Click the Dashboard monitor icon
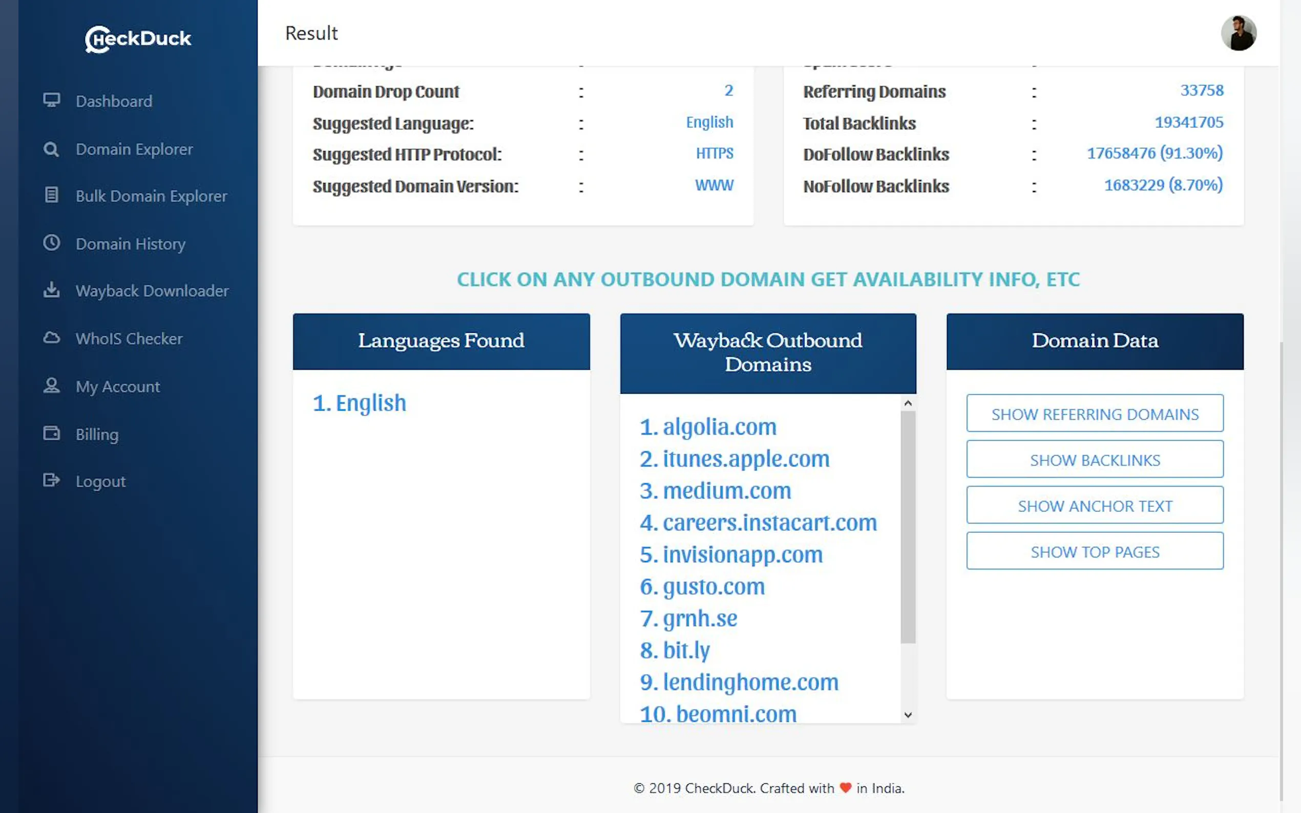This screenshot has height=813, width=1301. tap(52, 100)
